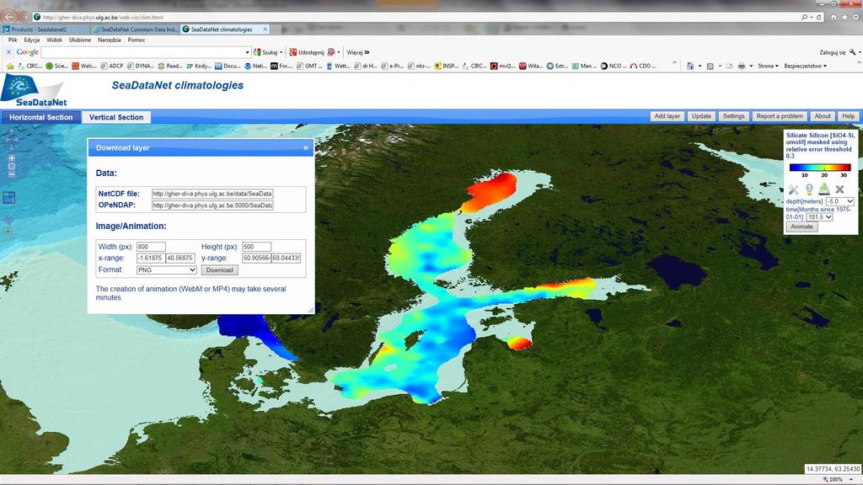This screenshot has width=863, height=485.
Task: Switch to Vertical Section tab
Action: pos(116,117)
